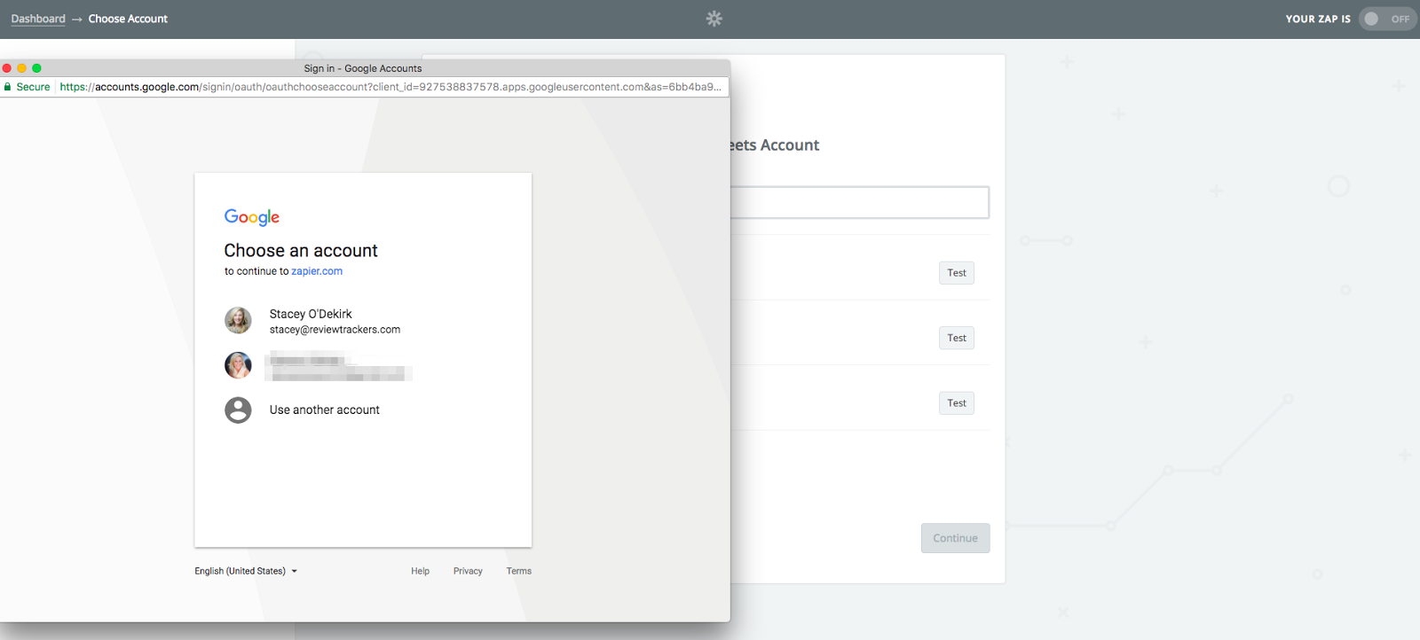Open the Privacy link in sign-in footer
This screenshot has height=640, width=1420.
[468, 571]
